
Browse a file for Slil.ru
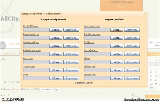117,62
